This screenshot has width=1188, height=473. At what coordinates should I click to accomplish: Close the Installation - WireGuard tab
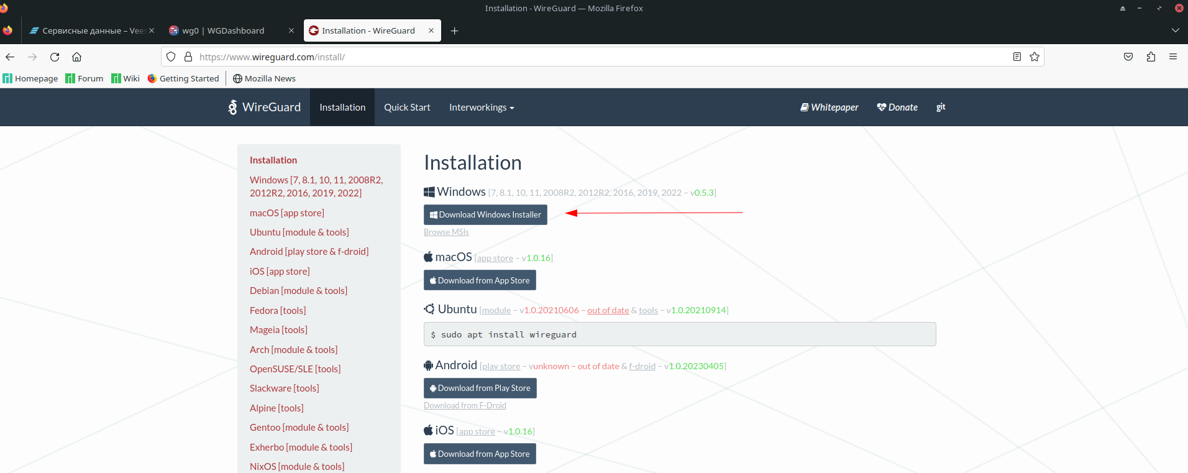431,30
